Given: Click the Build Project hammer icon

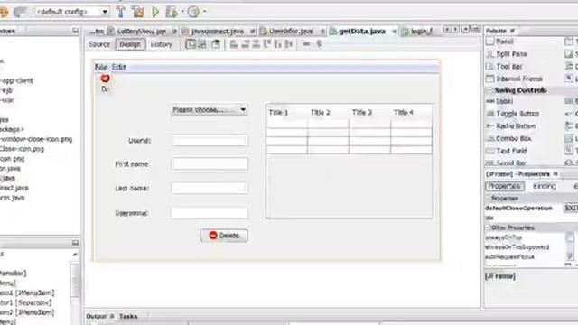Looking at the screenshot, I should 120,12.
